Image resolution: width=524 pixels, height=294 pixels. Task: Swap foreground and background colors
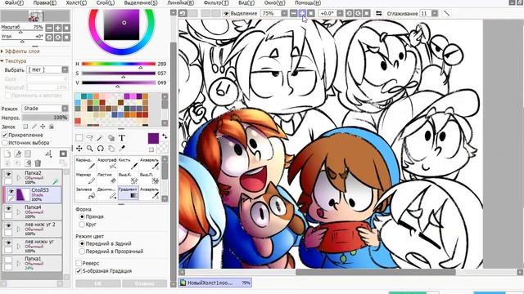pos(165,136)
